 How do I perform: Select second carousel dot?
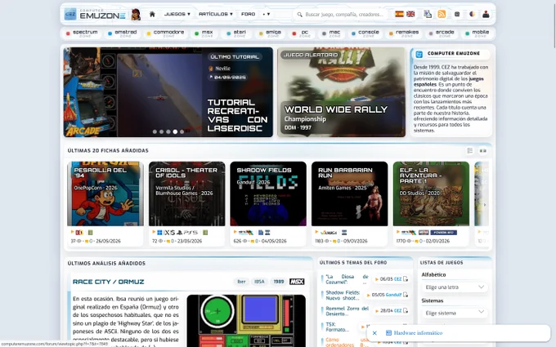[x=161, y=131]
